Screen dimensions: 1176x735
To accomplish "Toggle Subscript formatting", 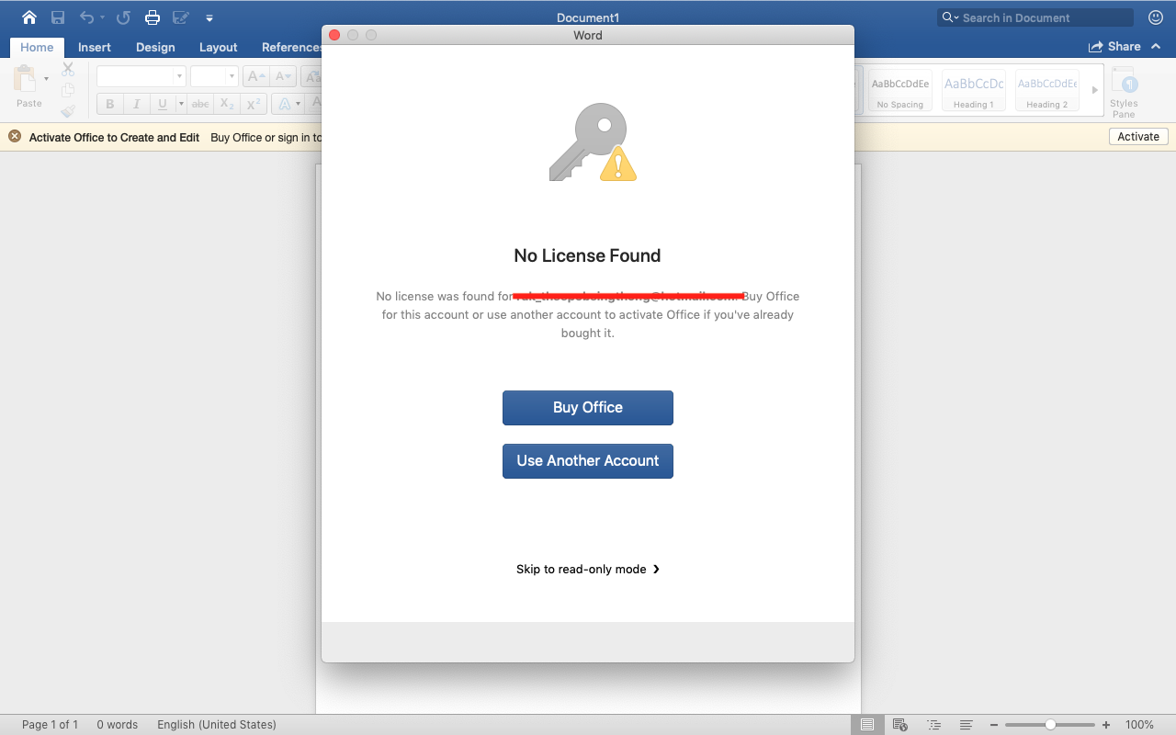I will coord(227,104).
